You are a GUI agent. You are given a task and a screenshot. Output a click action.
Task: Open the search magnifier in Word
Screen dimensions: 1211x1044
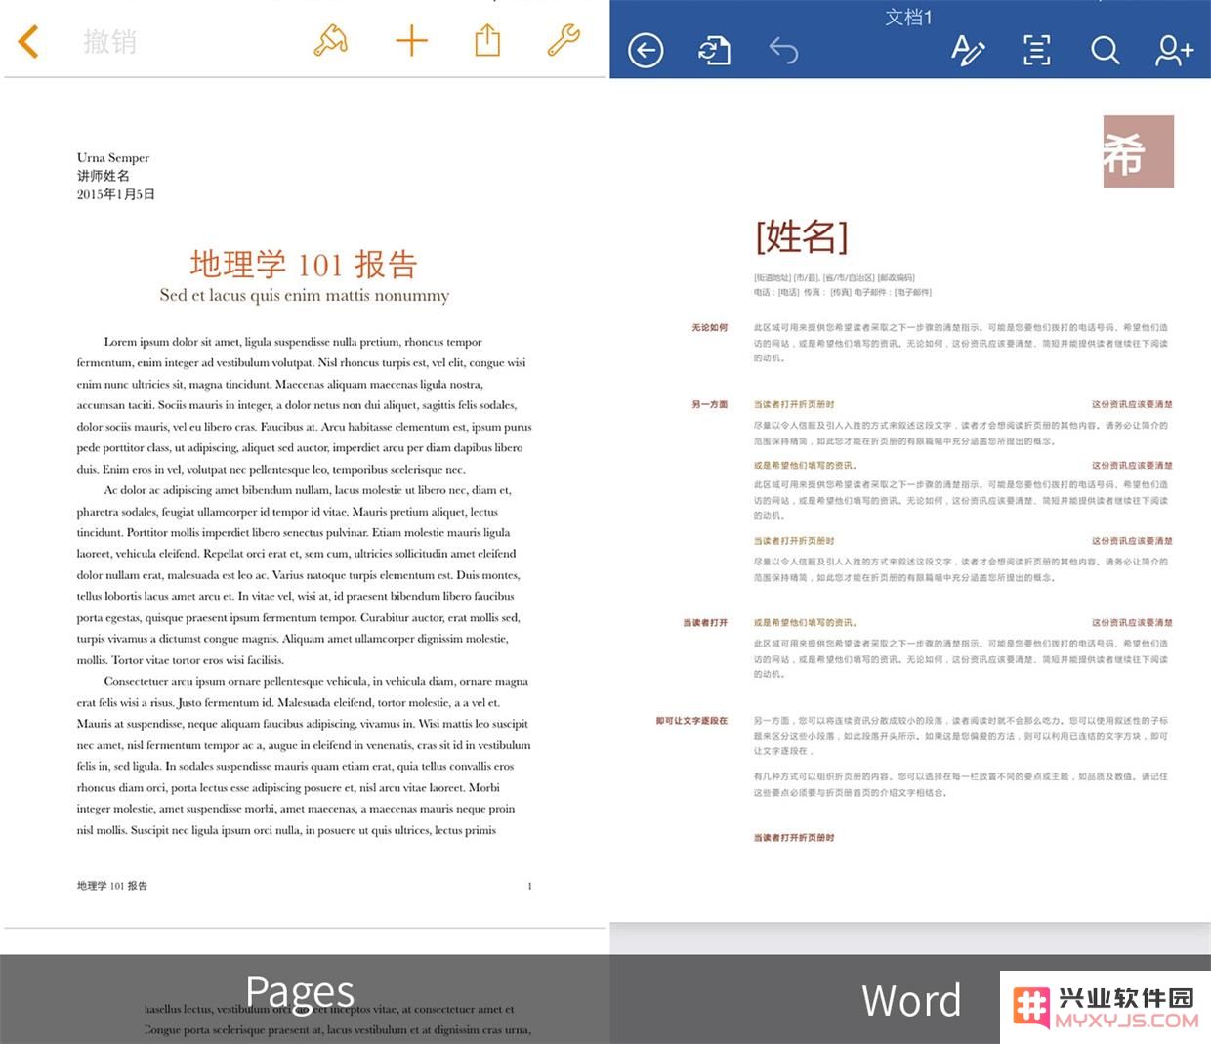pos(1105,50)
